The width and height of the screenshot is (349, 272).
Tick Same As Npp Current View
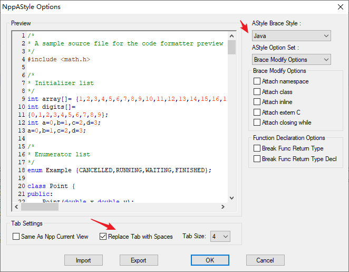point(16,236)
